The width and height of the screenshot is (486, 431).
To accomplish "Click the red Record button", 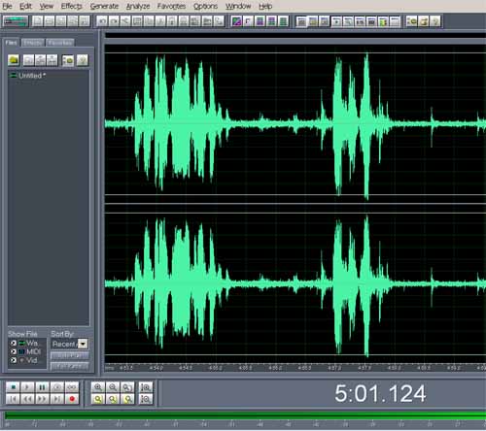I will pyautogui.click(x=72, y=399).
